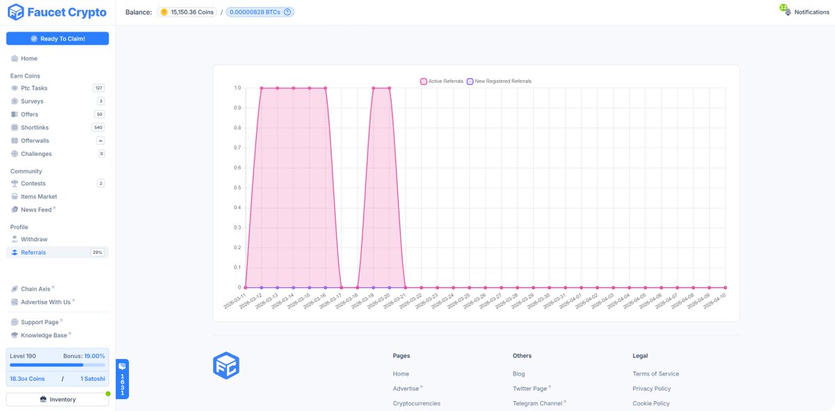Click the footer Faucet Crypto logo

[x=226, y=364]
